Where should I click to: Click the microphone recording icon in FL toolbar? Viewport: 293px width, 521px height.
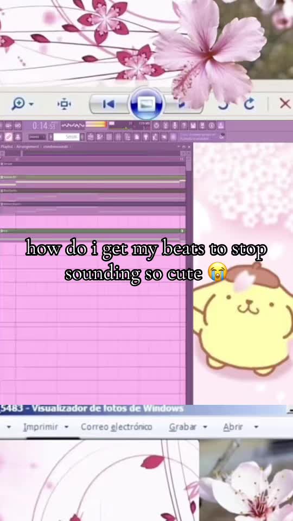(x=174, y=125)
